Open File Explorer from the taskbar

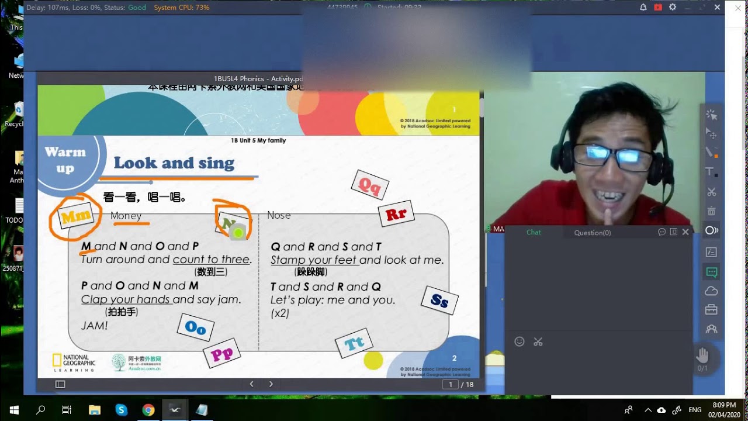pyautogui.click(x=94, y=410)
